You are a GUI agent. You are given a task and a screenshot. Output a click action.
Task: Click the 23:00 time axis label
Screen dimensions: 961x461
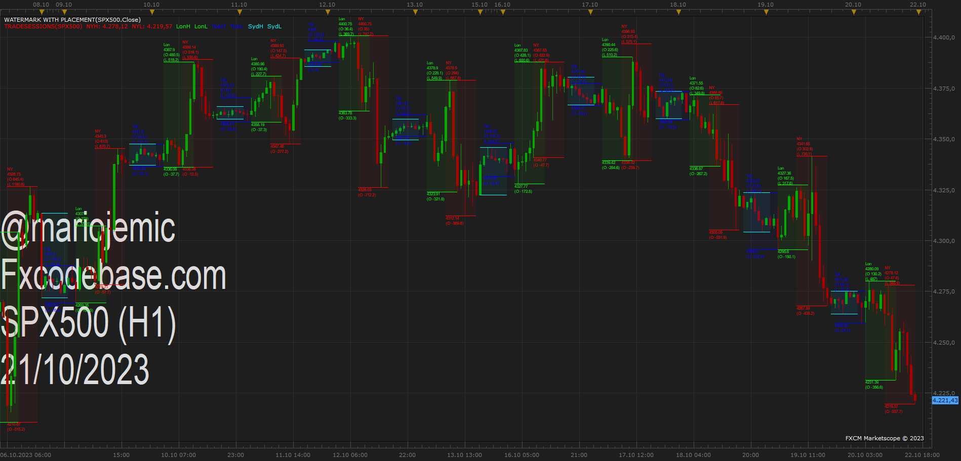[235, 455]
